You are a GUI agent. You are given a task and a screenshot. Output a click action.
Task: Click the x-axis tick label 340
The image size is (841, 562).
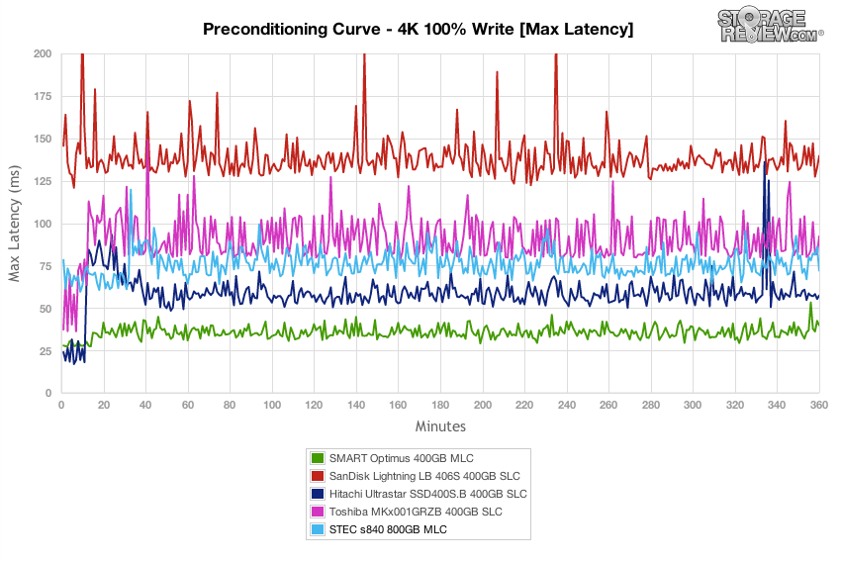(777, 405)
